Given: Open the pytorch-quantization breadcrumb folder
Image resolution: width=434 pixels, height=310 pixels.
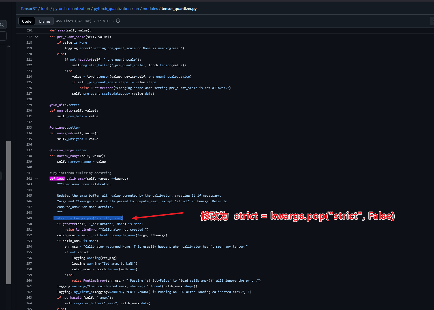Looking at the screenshot, I should 71,9.
